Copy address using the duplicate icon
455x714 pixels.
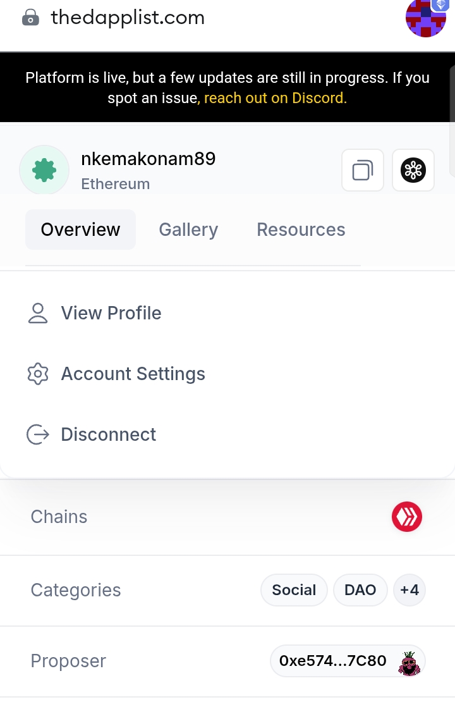coord(363,170)
